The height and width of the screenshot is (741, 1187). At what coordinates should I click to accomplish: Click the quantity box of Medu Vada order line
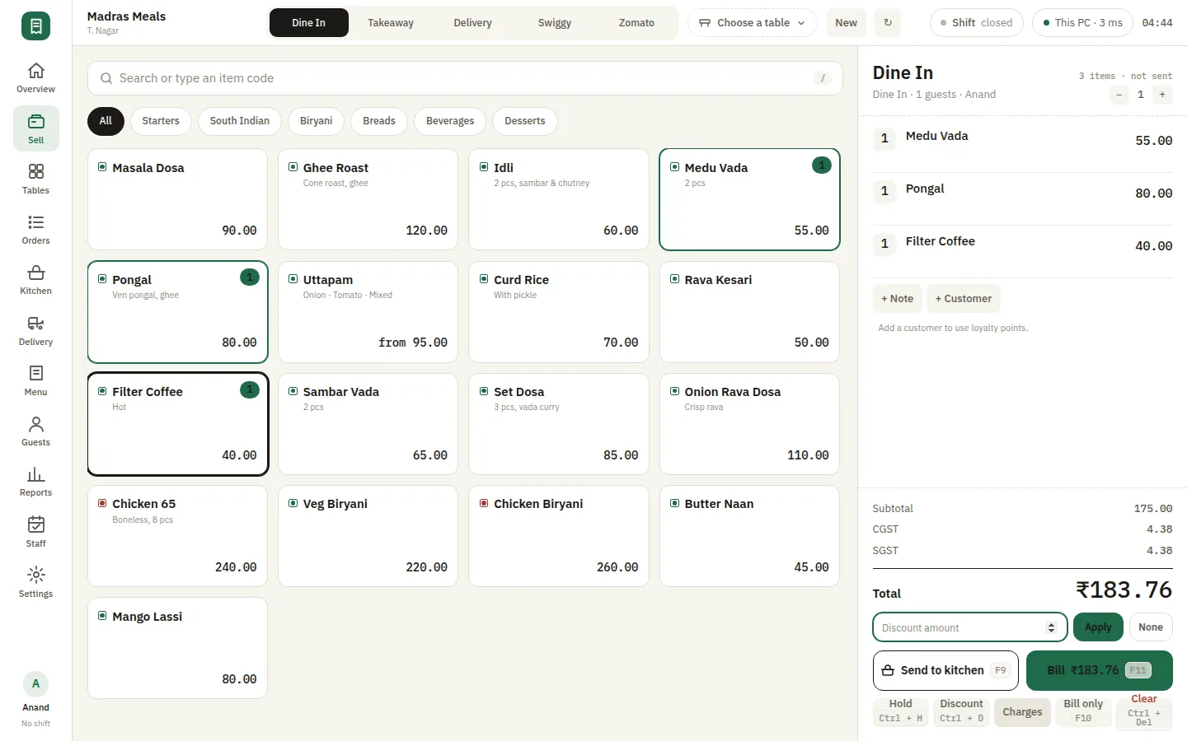[884, 138]
